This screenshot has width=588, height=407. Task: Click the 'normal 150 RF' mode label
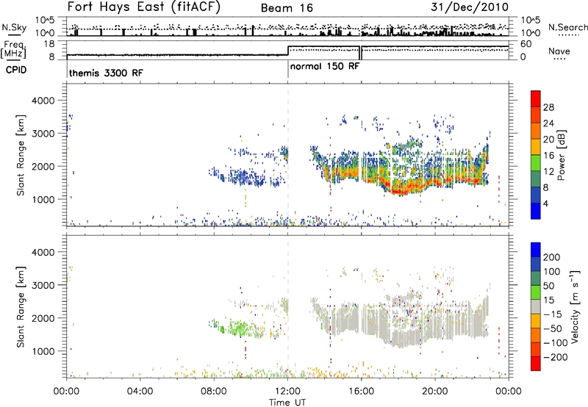[325, 66]
